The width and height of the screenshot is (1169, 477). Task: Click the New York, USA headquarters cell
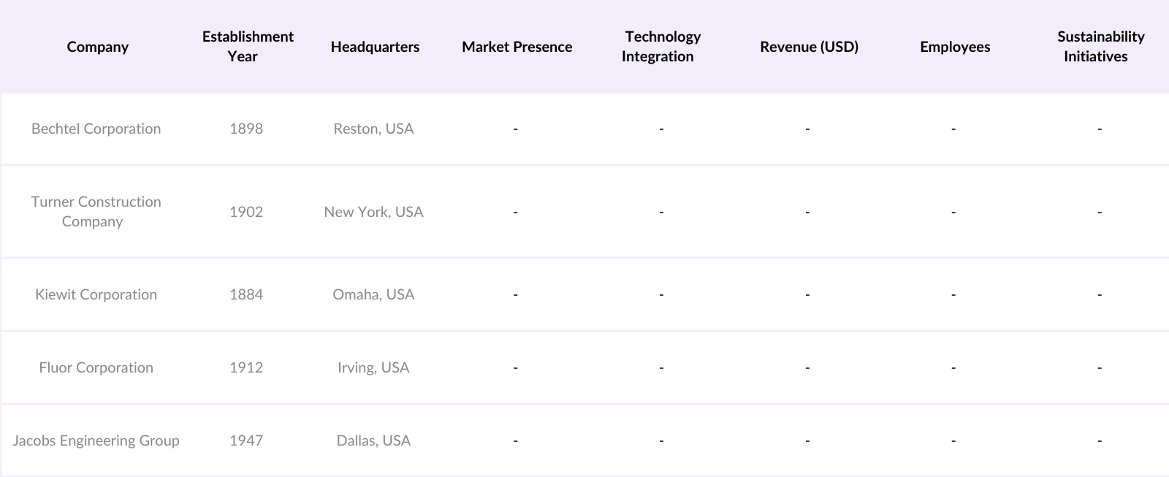tap(373, 212)
